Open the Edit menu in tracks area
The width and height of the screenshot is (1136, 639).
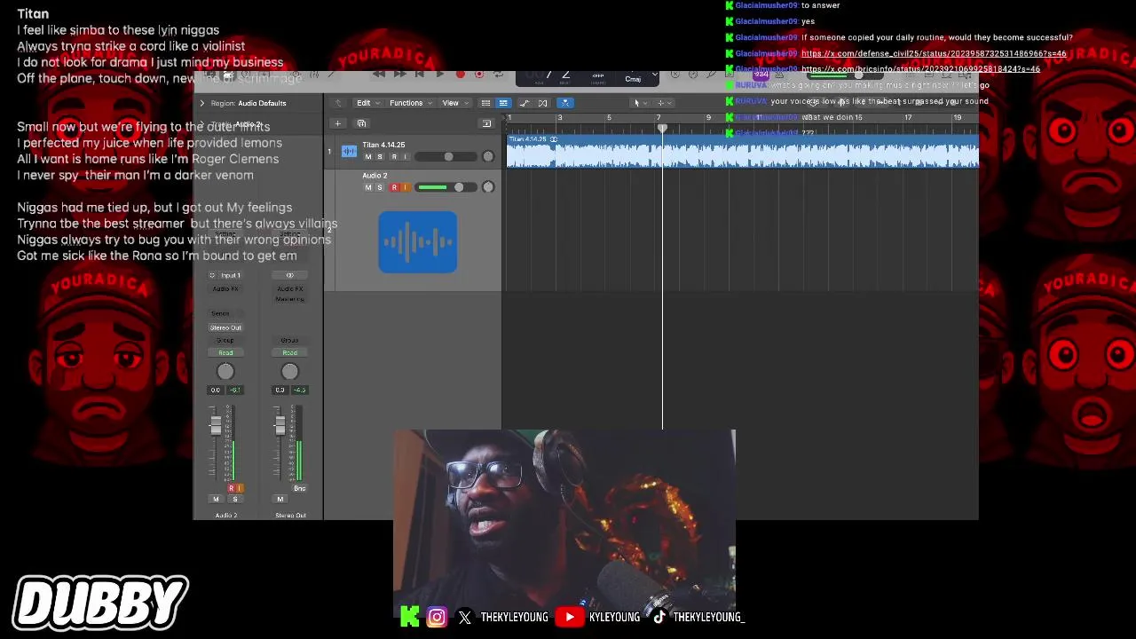[x=367, y=103]
